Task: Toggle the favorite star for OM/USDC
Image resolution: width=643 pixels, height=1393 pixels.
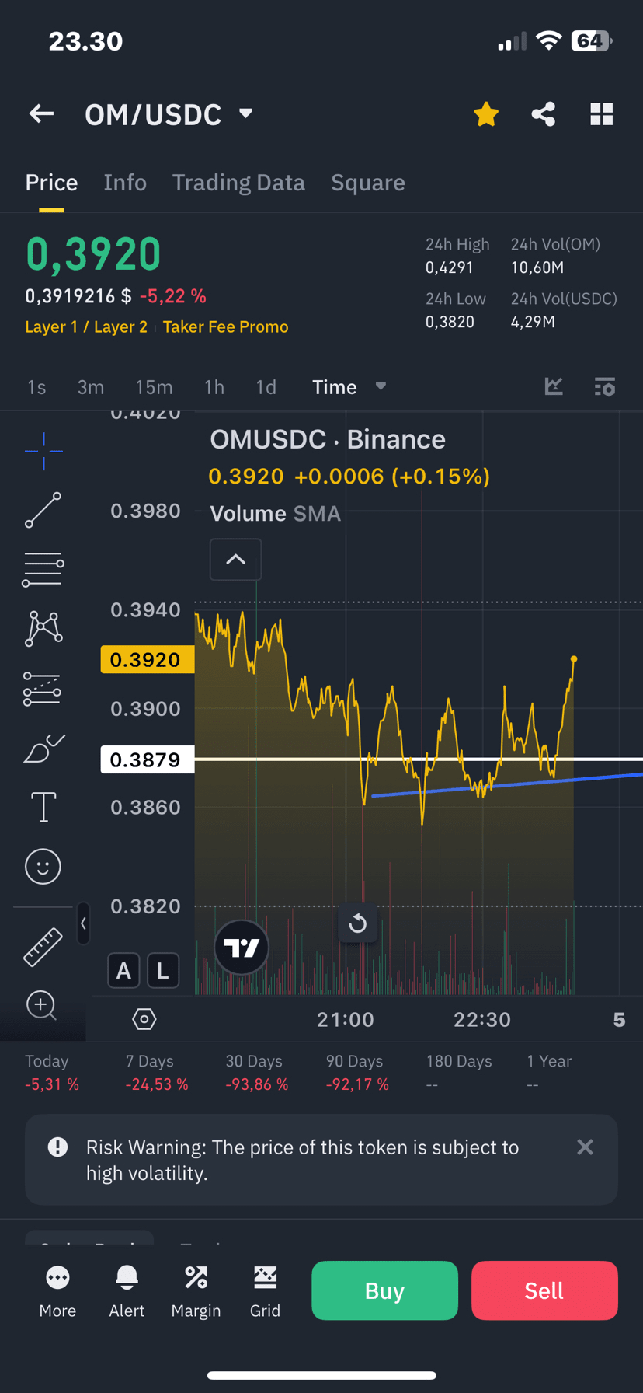Action: pos(486,114)
